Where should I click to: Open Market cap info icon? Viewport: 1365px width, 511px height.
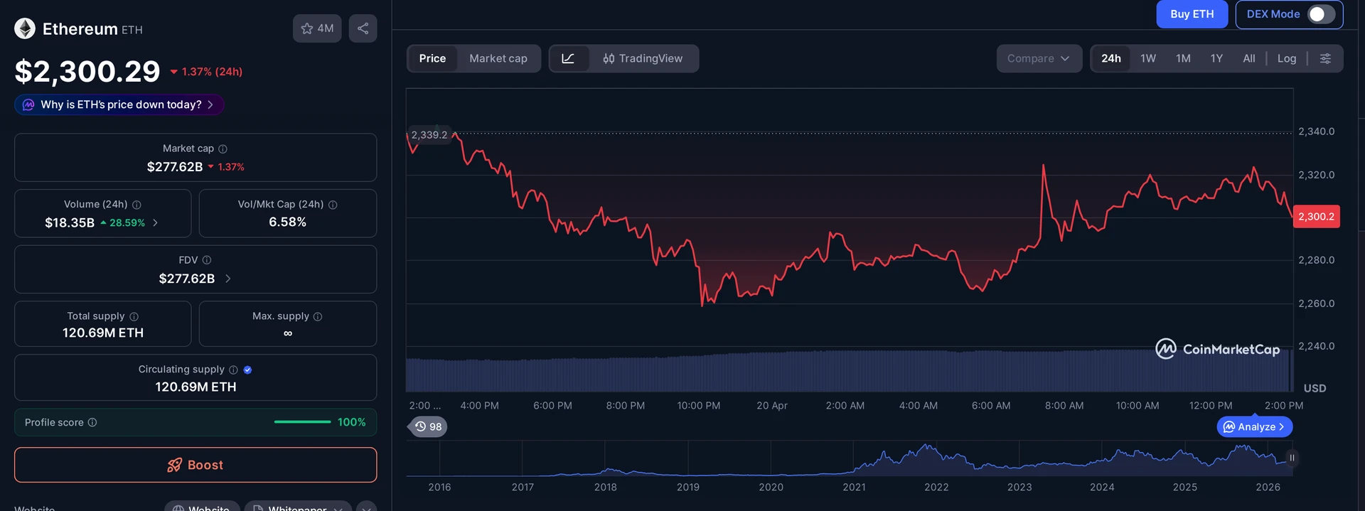click(x=223, y=149)
